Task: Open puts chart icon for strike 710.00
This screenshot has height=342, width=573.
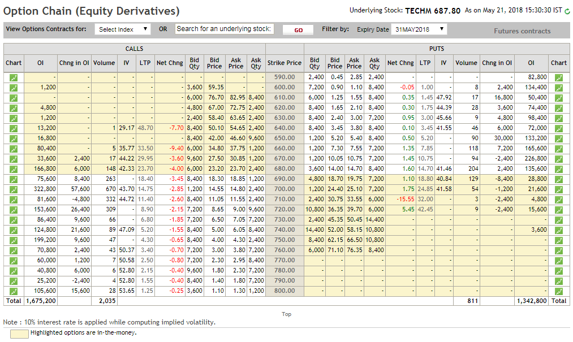Action: (x=559, y=200)
